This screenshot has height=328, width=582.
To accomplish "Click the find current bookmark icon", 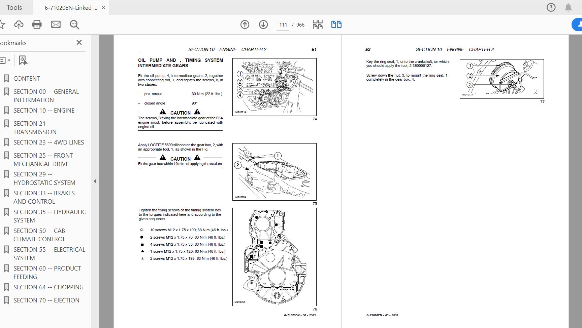I will pos(23,60).
